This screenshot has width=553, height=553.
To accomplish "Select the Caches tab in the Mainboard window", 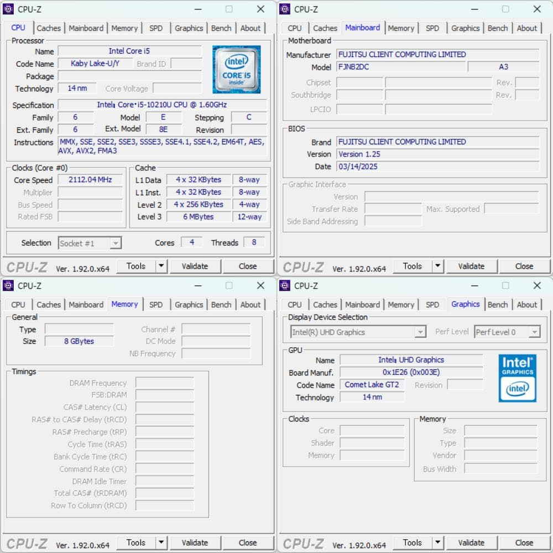I will [325, 28].
